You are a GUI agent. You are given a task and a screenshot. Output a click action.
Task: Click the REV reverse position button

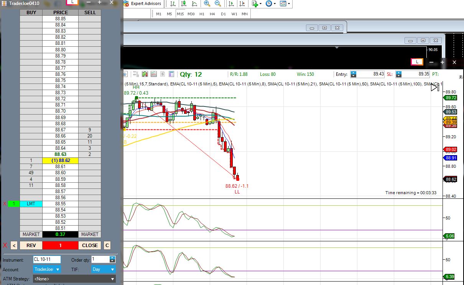[x=31, y=246]
